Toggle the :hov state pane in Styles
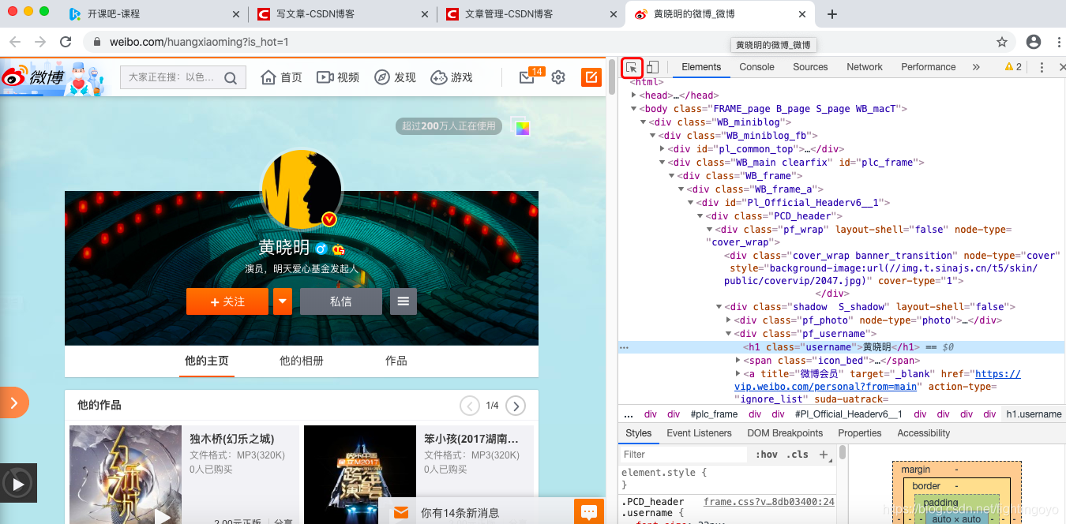The height and width of the screenshot is (524, 1066). click(767, 455)
